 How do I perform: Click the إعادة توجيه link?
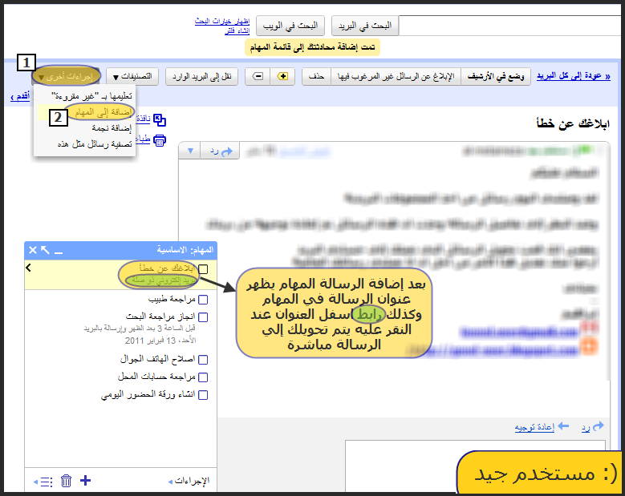[x=534, y=428]
